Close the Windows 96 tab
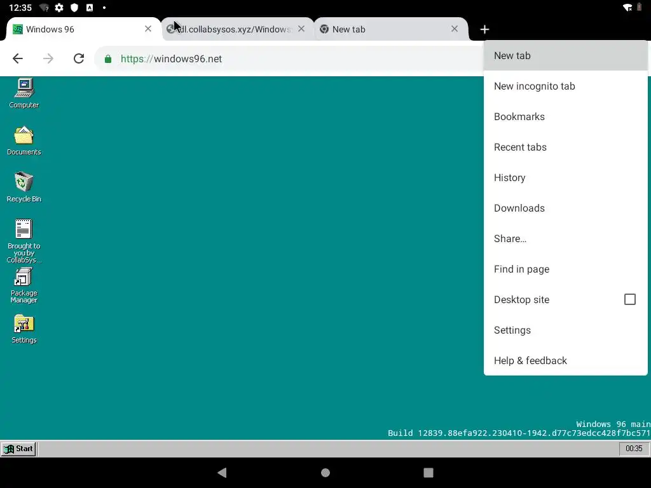Screen dimensions: 651x488 tap(147, 29)
